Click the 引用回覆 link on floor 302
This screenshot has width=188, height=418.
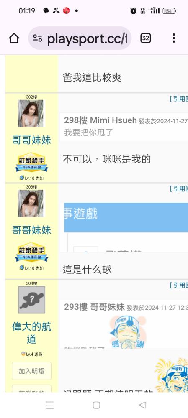179,99
